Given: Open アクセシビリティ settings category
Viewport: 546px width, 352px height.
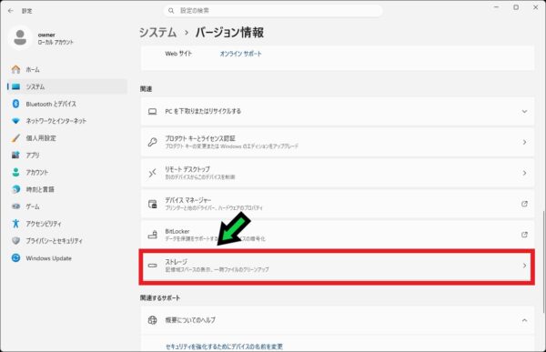Looking at the screenshot, I should pos(67,223).
